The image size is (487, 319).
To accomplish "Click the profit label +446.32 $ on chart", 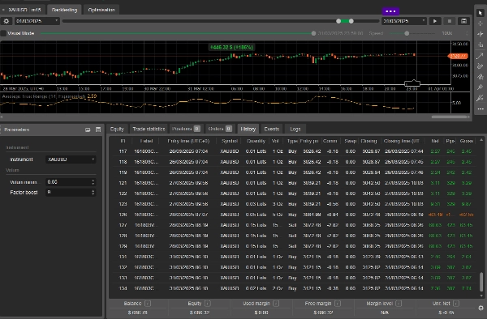I will click(231, 48).
